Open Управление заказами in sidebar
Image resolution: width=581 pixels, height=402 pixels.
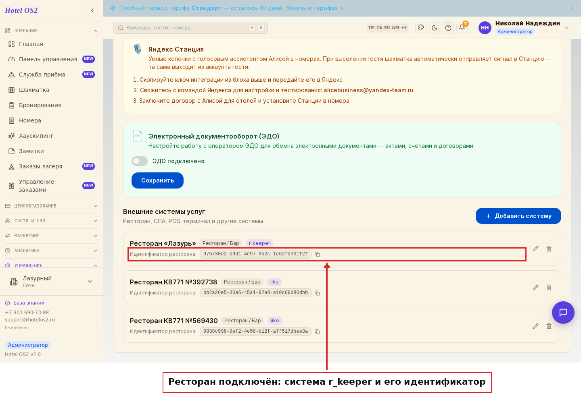click(51, 186)
